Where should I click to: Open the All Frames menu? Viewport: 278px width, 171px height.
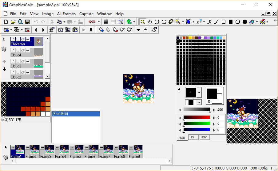coord(66,13)
